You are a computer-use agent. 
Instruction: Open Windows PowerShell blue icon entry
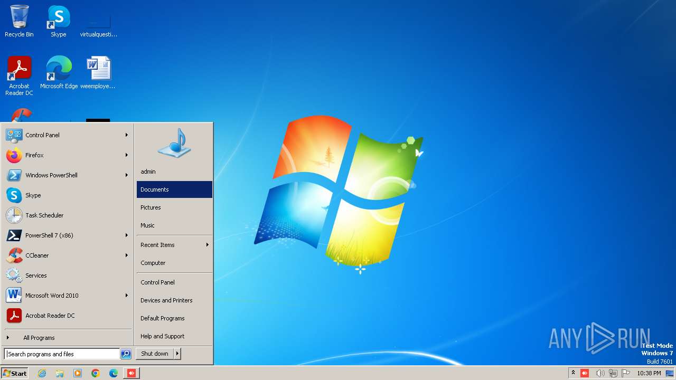tap(14, 175)
